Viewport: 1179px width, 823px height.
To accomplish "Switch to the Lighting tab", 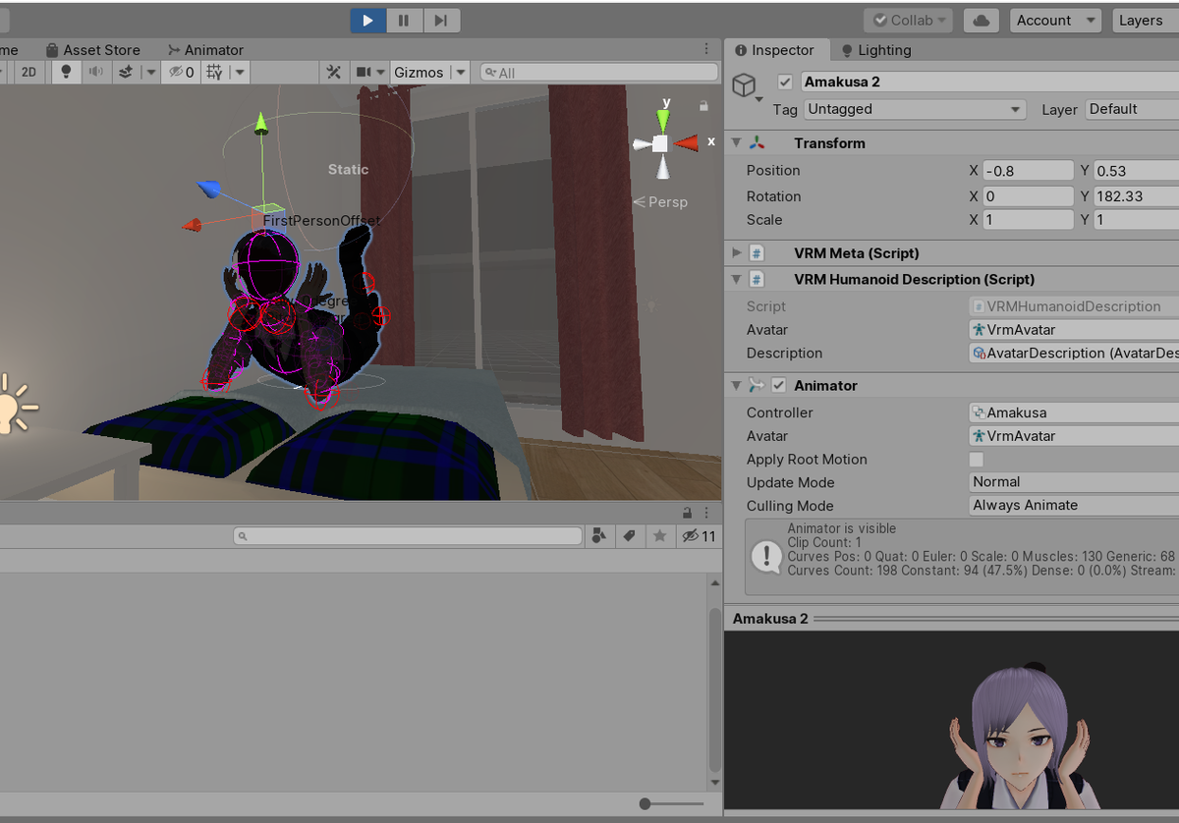I will (875, 50).
